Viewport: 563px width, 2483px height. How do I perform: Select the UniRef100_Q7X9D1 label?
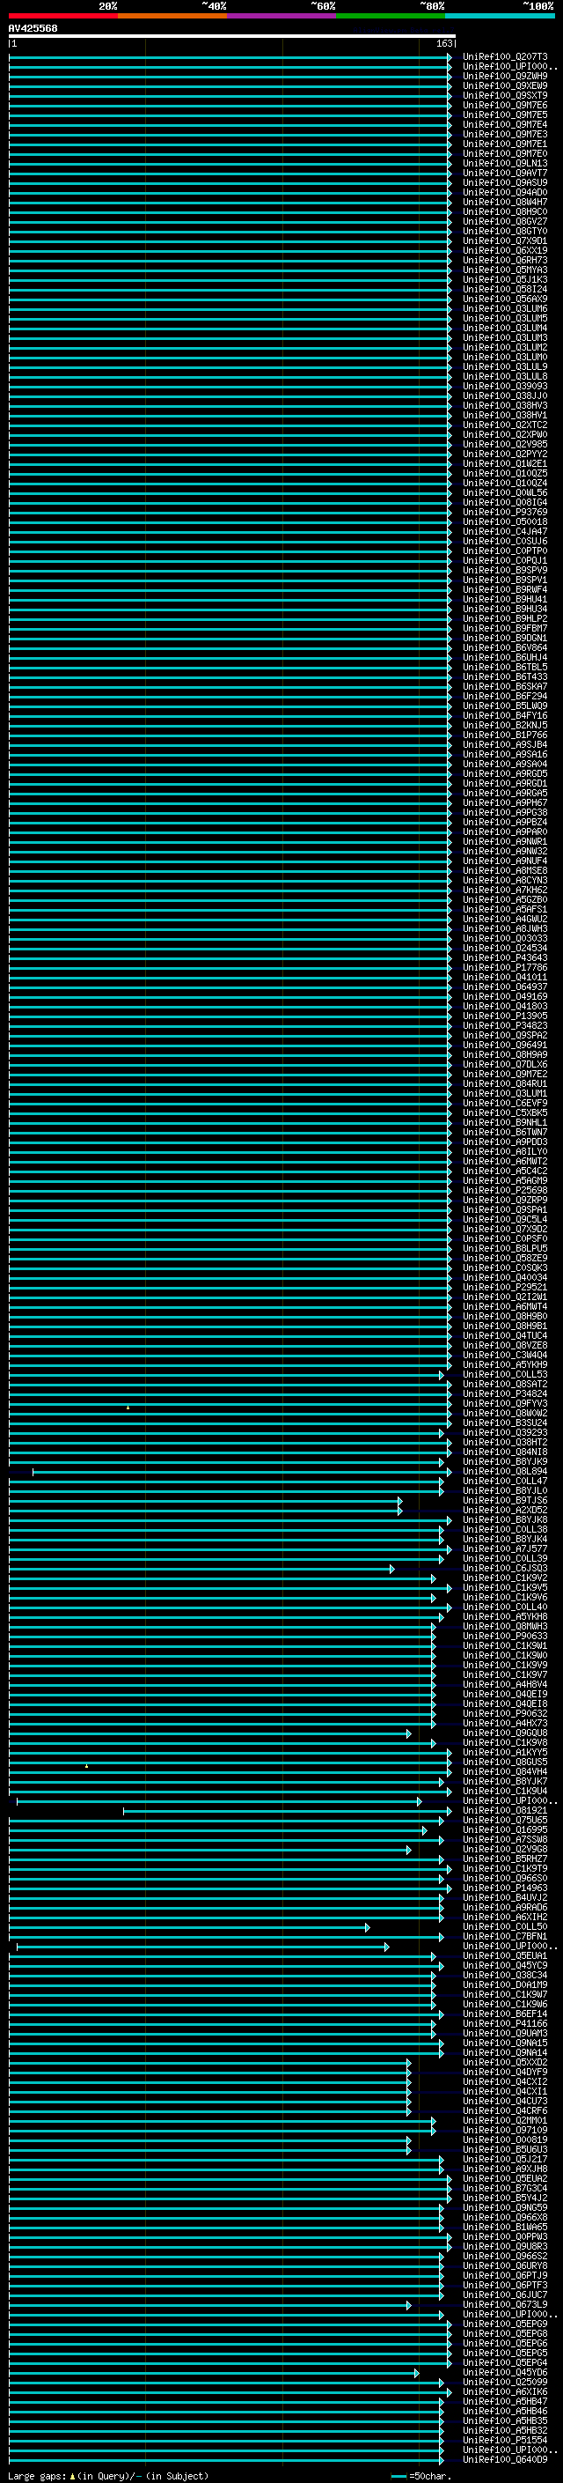[x=505, y=241]
